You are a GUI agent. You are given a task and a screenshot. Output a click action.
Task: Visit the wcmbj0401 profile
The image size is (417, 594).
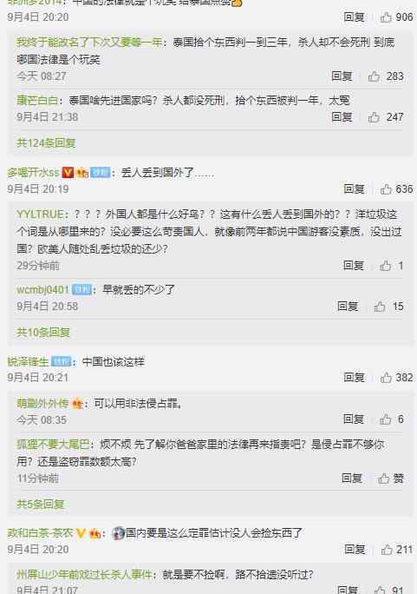coord(42,290)
